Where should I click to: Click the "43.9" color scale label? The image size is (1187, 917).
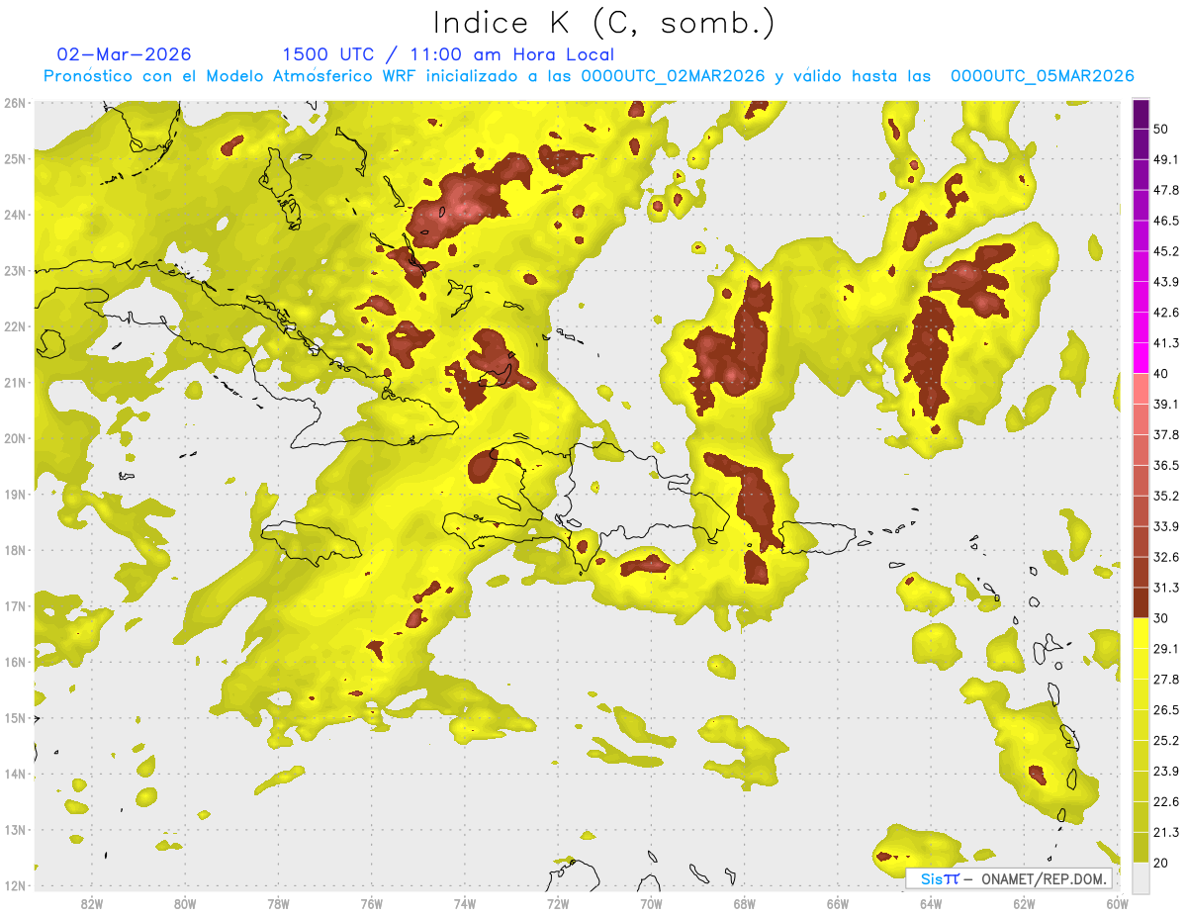pyautogui.click(x=1166, y=283)
